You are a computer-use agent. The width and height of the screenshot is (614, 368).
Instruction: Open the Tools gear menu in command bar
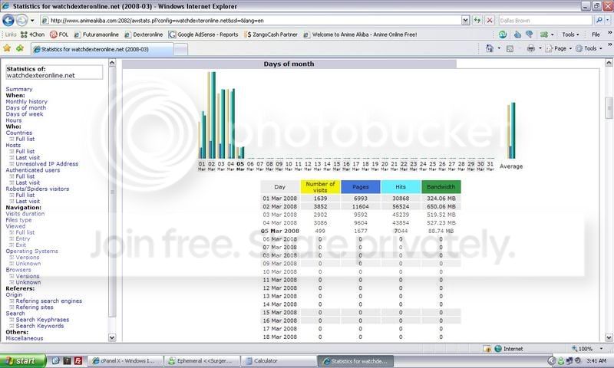point(589,48)
